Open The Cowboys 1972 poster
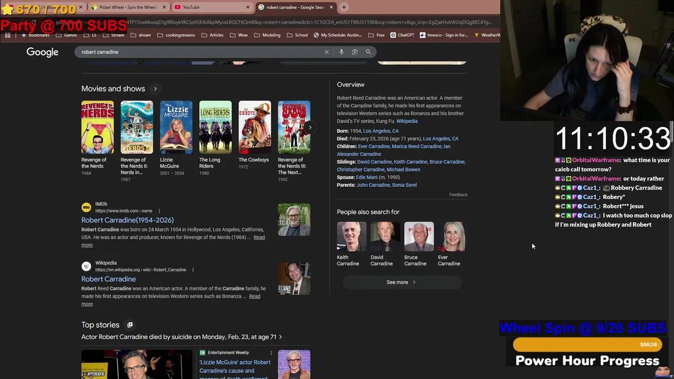Image resolution: width=674 pixels, height=379 pixels. [x=255, y=127]
